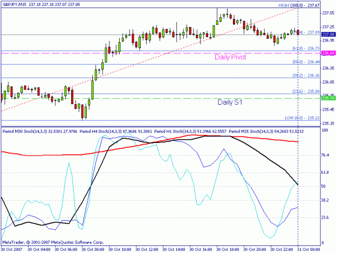Click the 30 Oct 20:00 time label
Viewport: 337px width, 253px height.
point(255,250)
